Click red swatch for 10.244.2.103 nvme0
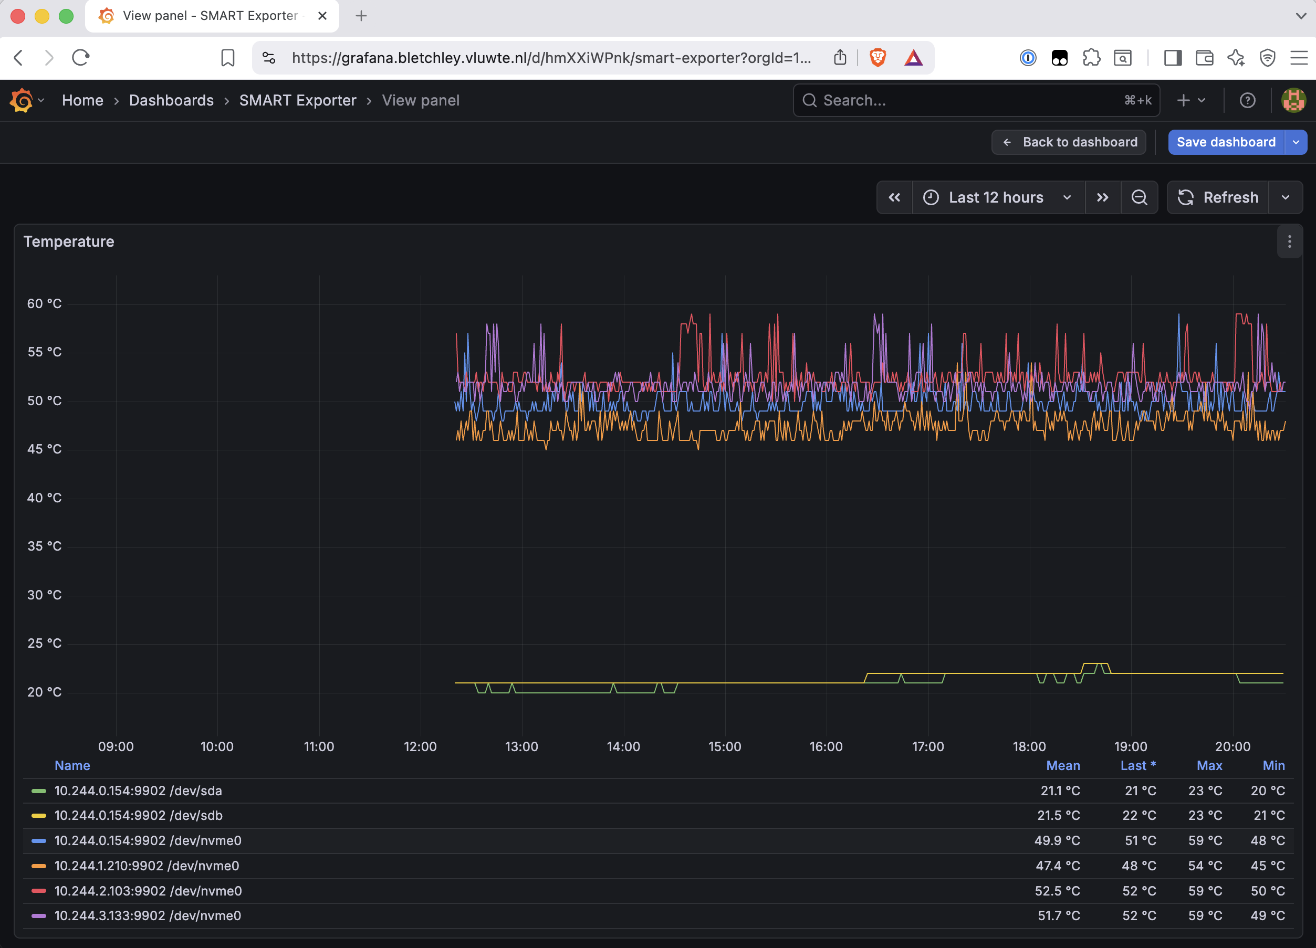 coord(39,891)
